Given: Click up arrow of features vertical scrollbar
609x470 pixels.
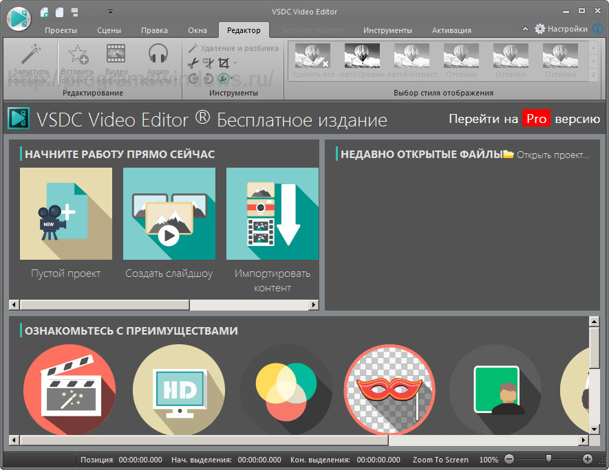Looking at the screenshot, I should [595, 321].
